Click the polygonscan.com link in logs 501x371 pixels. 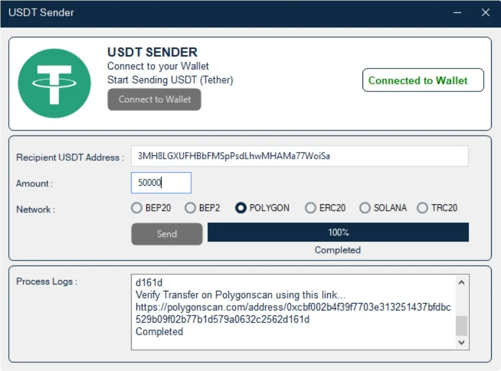click(x=293, y=313)
